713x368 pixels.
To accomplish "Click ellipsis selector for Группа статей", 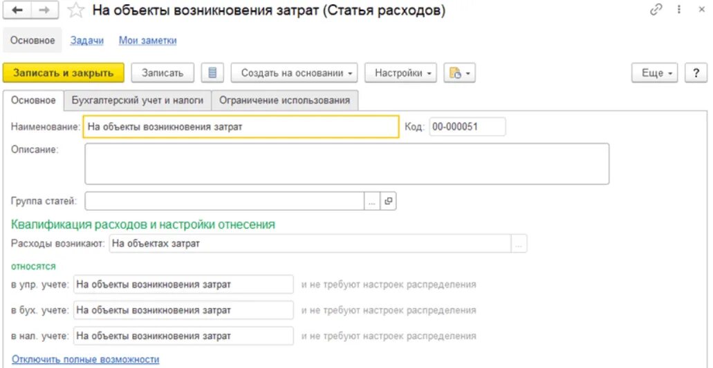I will click(x=371, y=202).
